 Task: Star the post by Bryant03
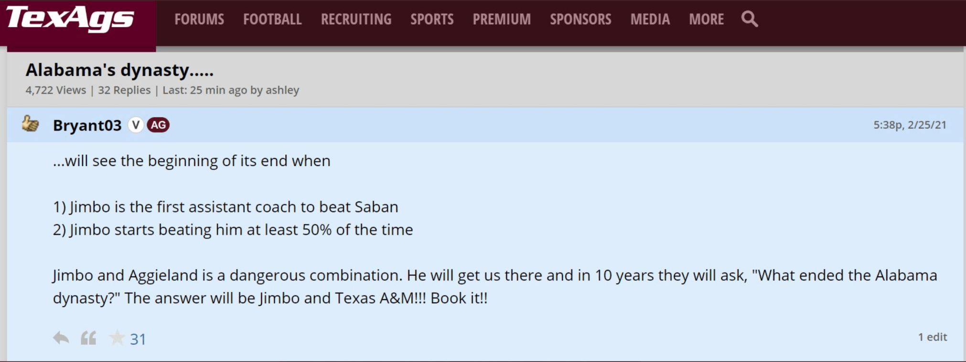coord(117,338)
